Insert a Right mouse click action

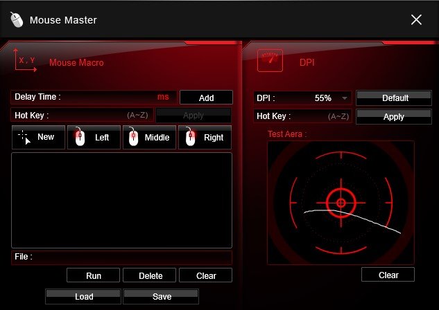click(x=205, y=137)
